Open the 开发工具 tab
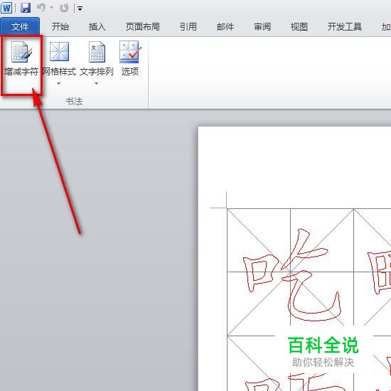Screen dimensions: 391x391 [344, 26]
